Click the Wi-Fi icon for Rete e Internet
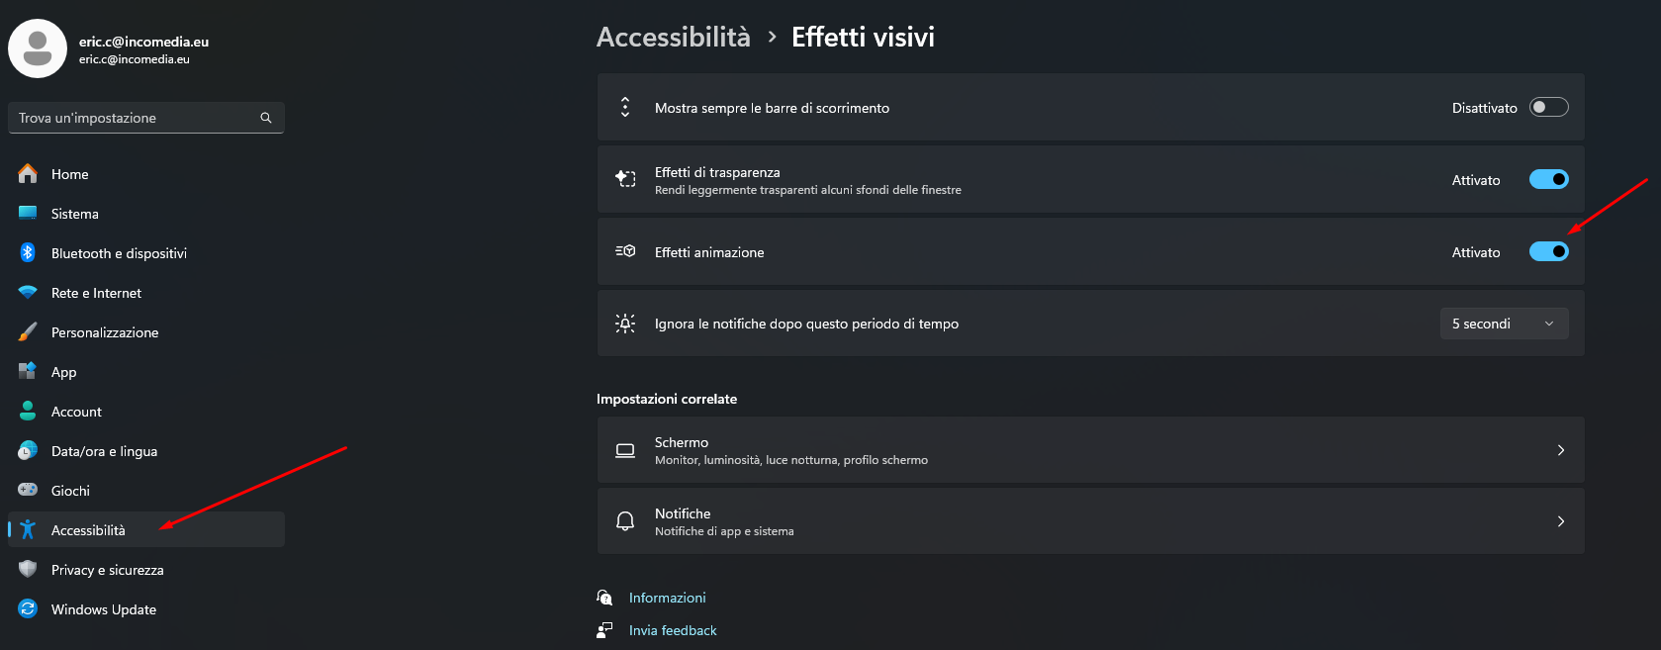 click(x=28, y=292)
